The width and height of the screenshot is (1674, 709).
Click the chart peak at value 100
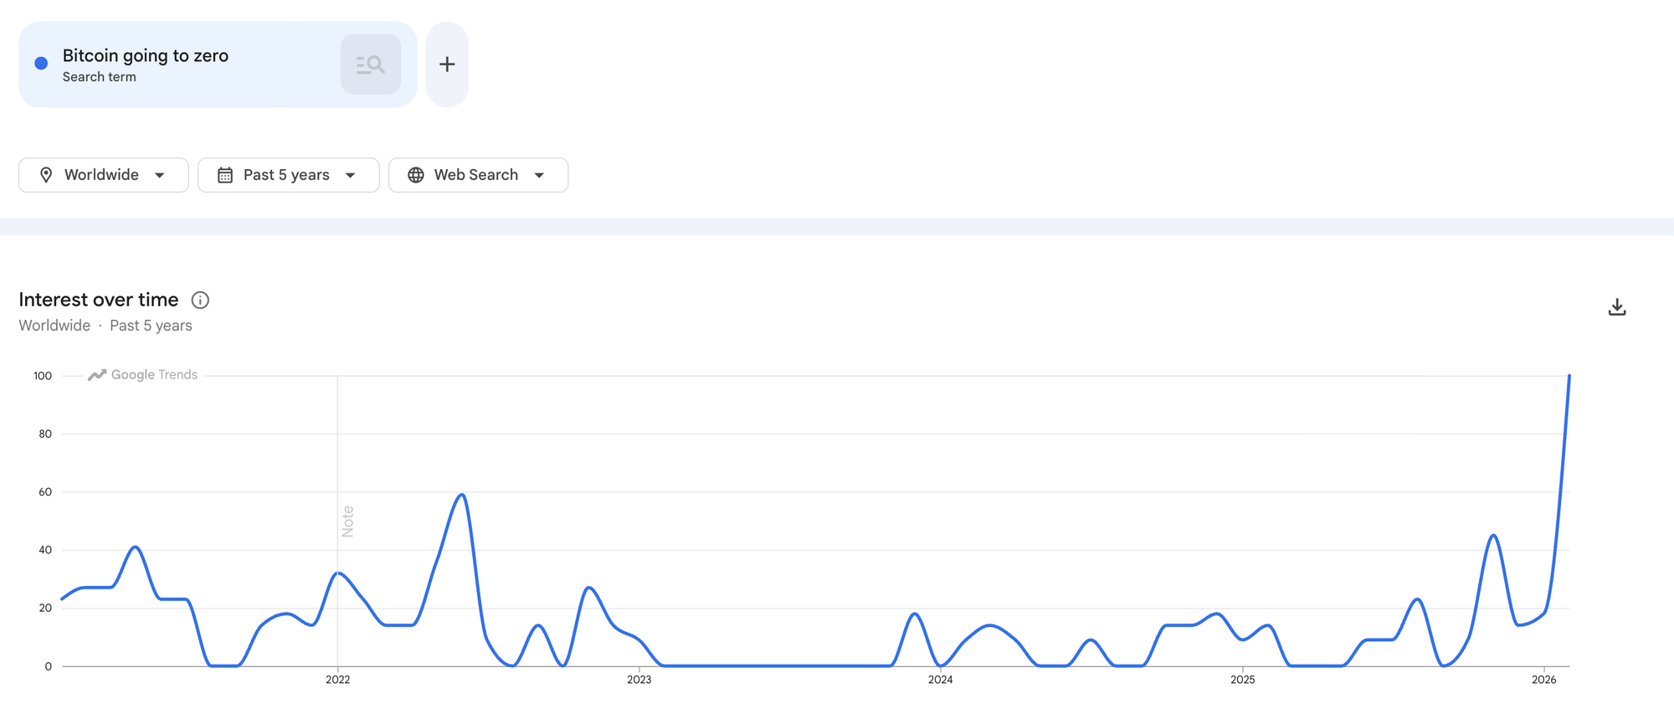(x=1569, y=377)
